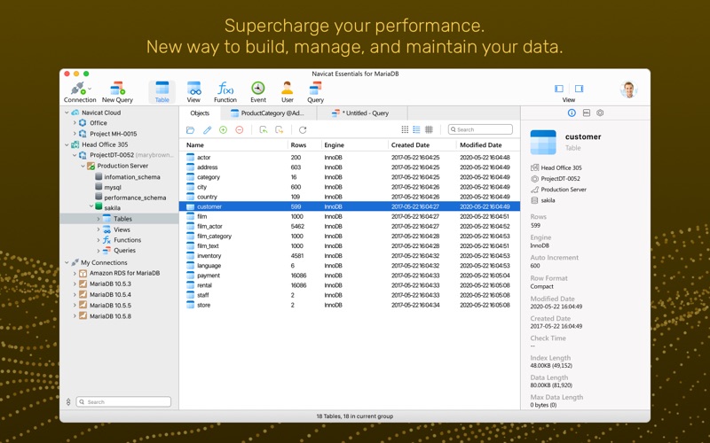Click the third info panel settings icon
The width and height of the screenshot is (710, 443).
600,113
